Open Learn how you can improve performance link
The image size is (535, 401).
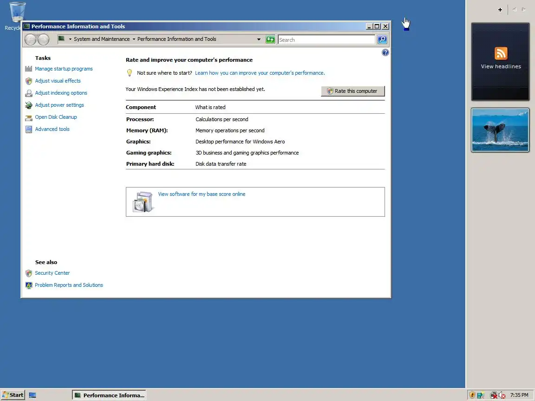click(260, 73)
